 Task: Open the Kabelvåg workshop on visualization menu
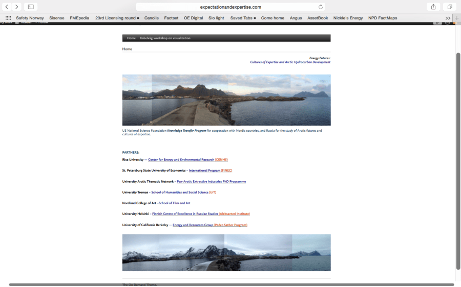165,38
